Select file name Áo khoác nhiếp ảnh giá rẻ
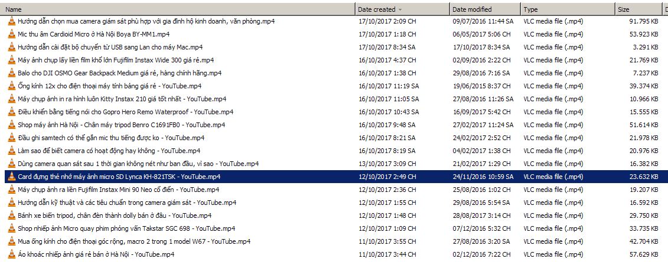The width and height of the screenshot is (668, 262). click(x=96, y=255)
